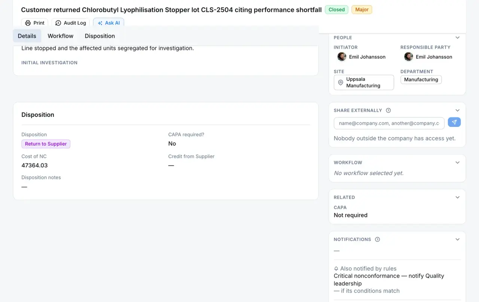Collapse the People section chevron
479x302 pixels.
point(457,37)
